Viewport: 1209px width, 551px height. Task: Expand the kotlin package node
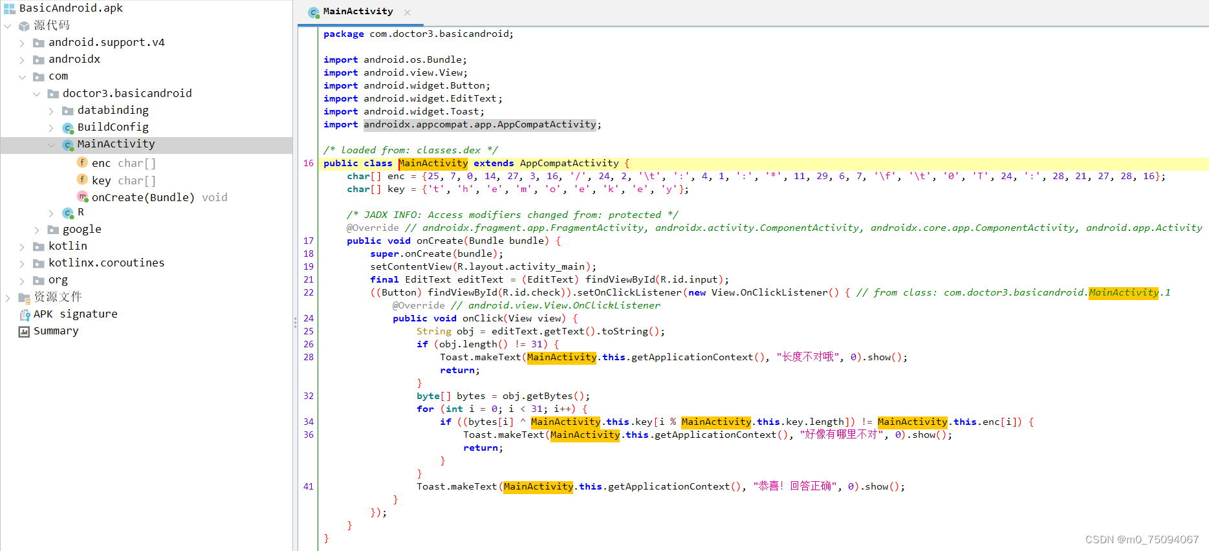tap(22, 247)
